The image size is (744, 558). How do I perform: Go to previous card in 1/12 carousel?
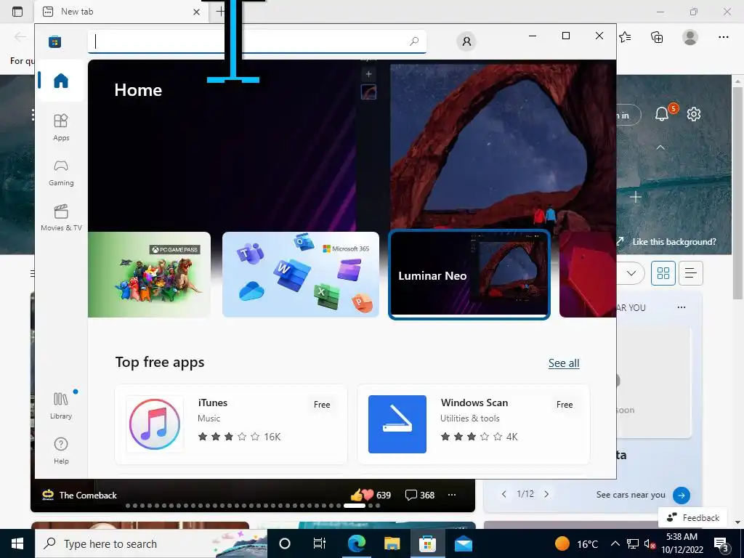coord(504,494)
